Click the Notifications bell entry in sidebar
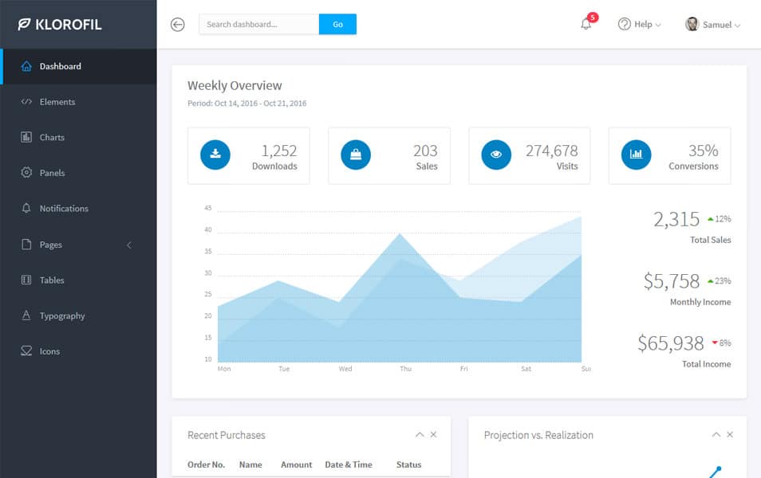761x478 pixels. coord(64,208)
